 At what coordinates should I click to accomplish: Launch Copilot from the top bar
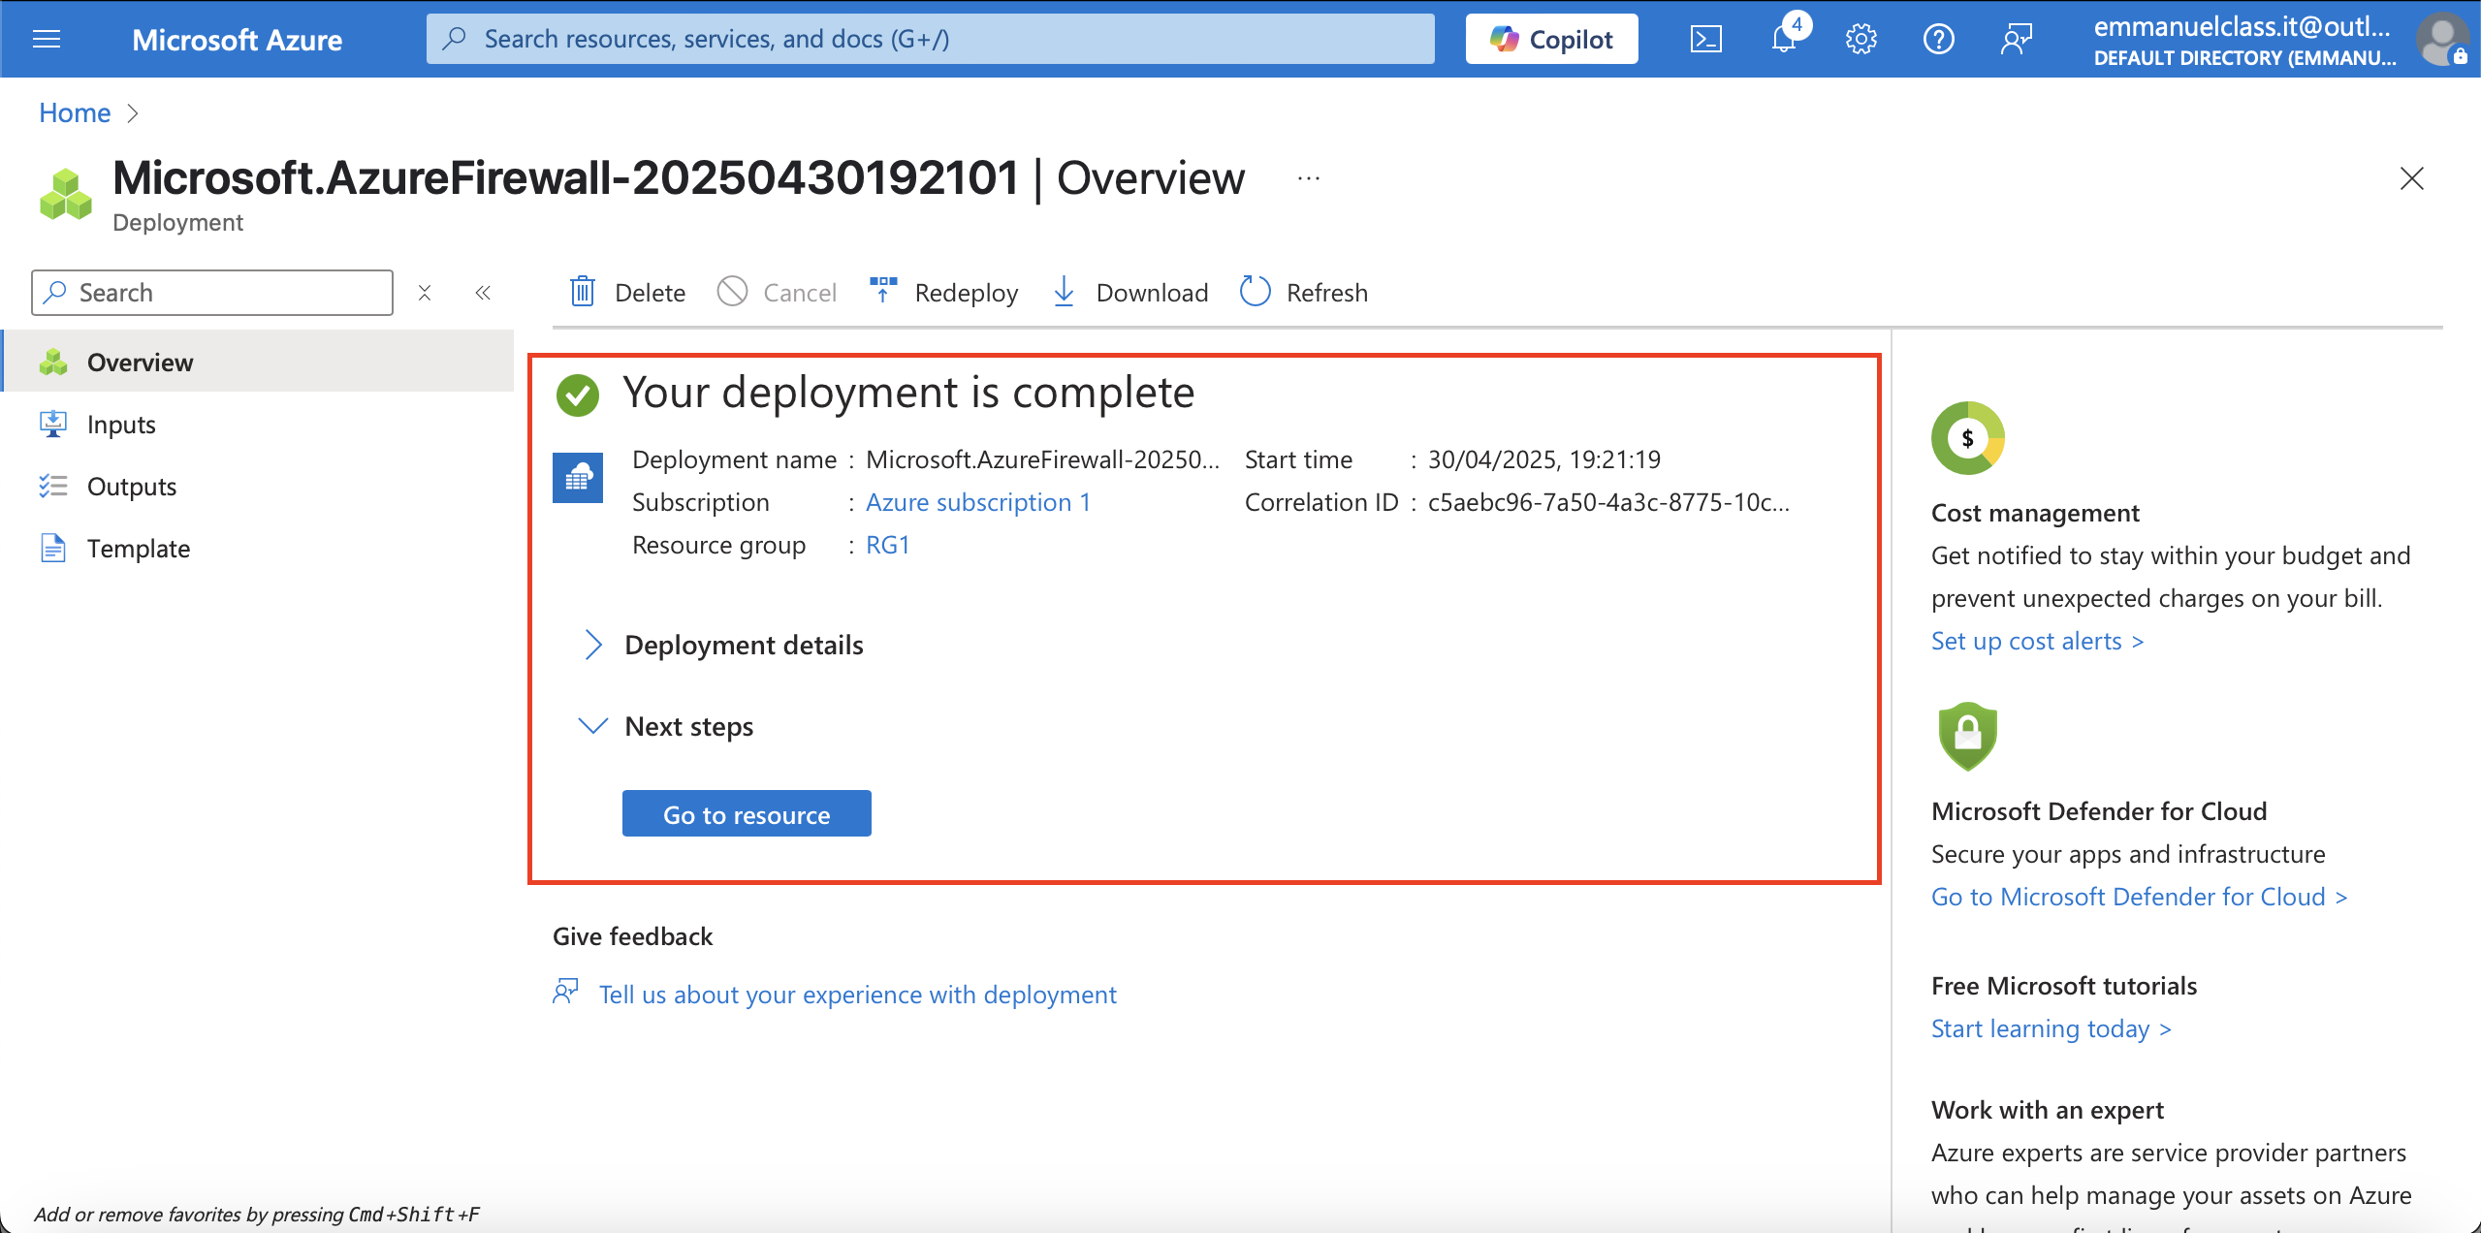(1551, 39)
